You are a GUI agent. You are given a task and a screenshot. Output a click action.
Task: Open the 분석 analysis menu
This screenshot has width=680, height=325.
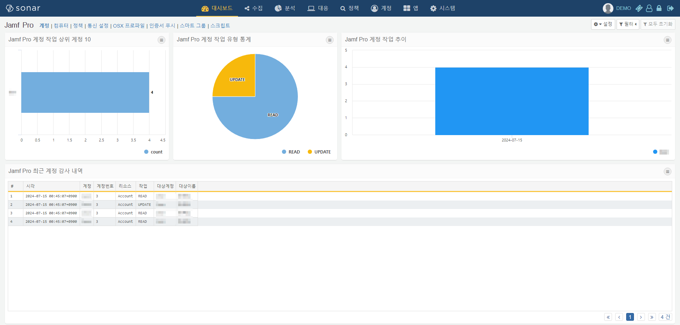[285, 8]
